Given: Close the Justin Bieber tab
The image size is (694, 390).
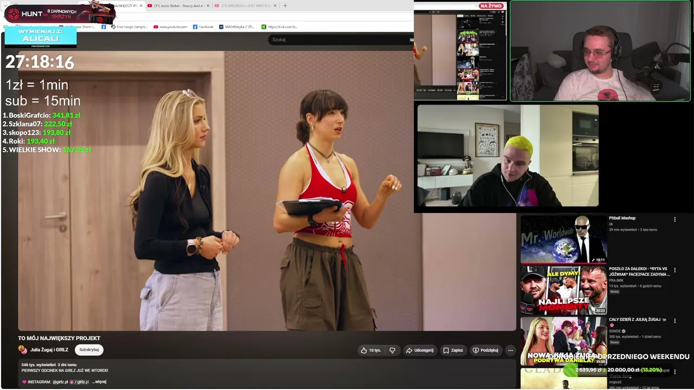Looking at the screenshot, I should click(x=208, y=6).
